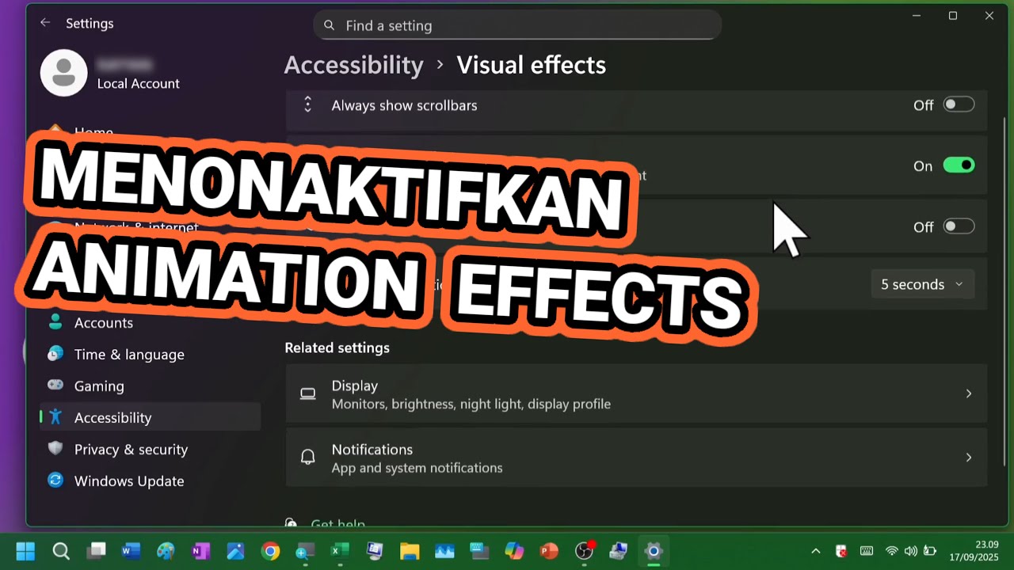Viewport: 1014px width, 570px height.
Task: Open Microsoft Copilot taskbar icon
Action: [x=514, y=551]
